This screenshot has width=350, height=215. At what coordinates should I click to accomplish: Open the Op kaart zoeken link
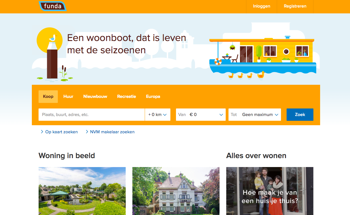coord(61,132)
